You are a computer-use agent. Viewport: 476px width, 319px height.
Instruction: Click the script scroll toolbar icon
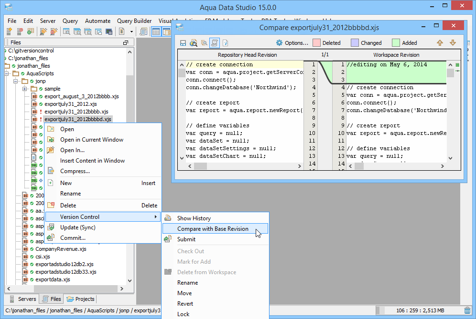pyautogui.click(x=143, y=31)
